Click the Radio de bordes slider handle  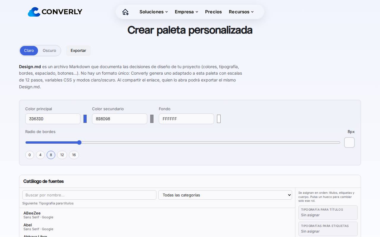[x=79, y=142]
